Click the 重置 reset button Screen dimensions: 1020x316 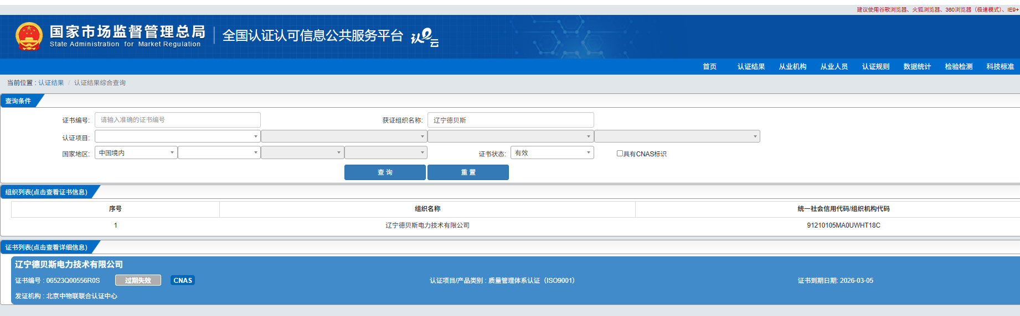tap(468, 172)
